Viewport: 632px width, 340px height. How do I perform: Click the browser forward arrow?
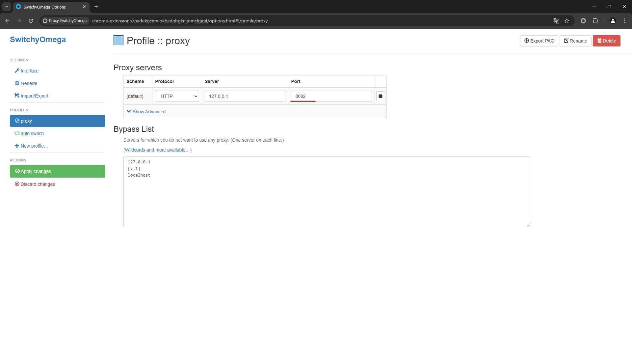click(x=19, y=21)
